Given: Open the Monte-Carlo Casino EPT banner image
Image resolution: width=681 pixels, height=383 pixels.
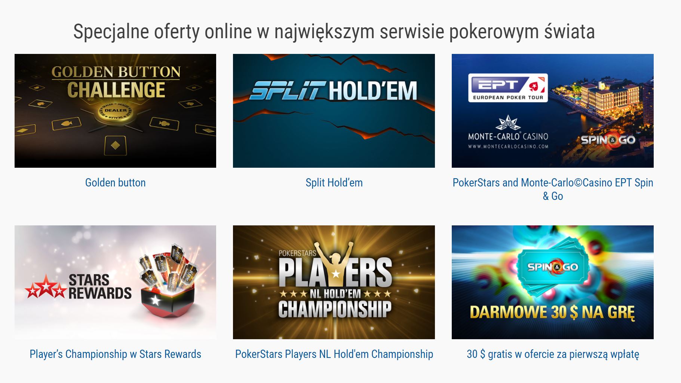Looking at the screenshot, I should [x=552, y=110].
